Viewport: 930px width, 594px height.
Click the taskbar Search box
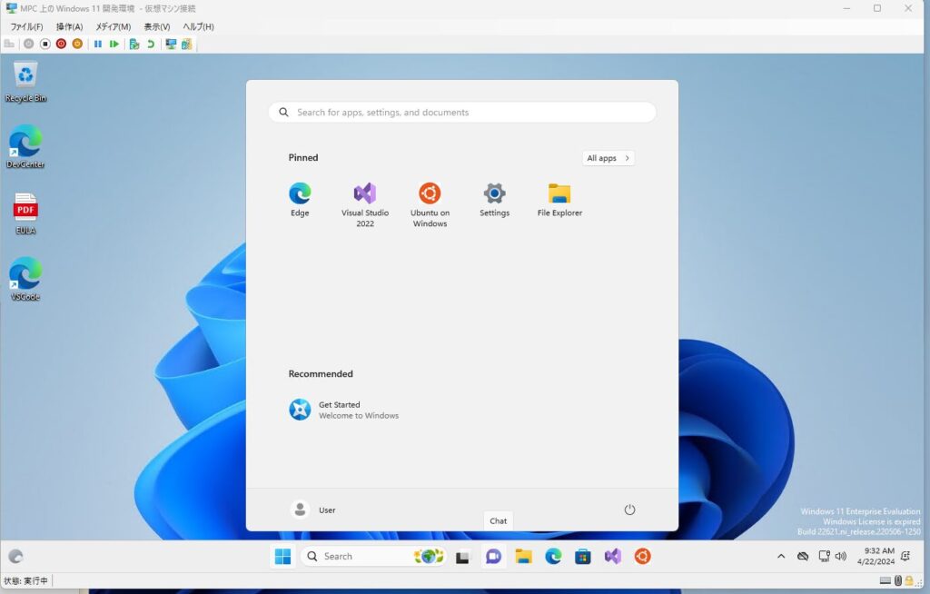point(373,557)
